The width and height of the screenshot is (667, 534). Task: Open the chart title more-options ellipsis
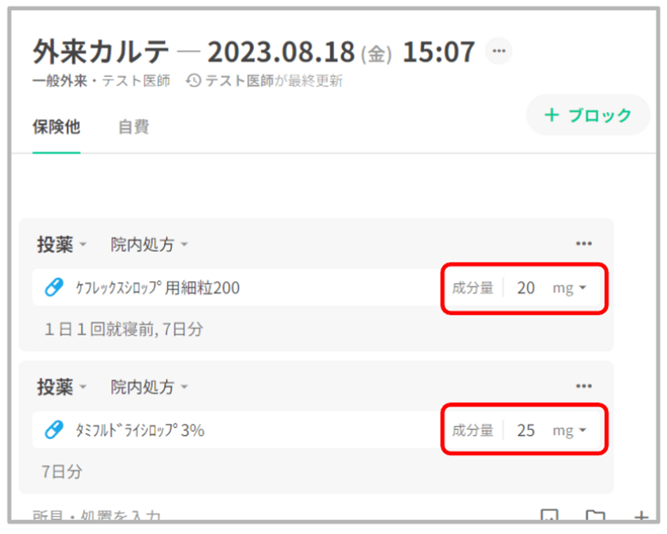[499, 51]
